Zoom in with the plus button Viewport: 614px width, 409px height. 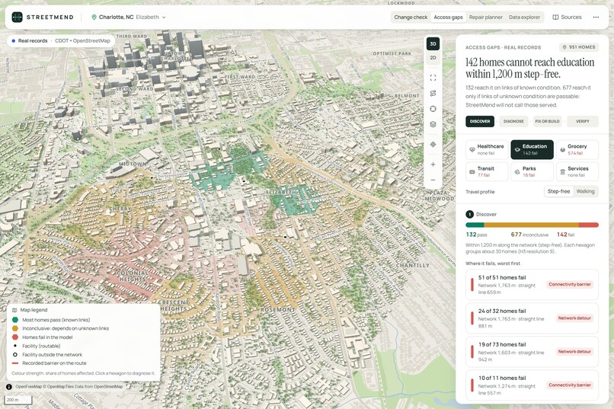point(433,165)
